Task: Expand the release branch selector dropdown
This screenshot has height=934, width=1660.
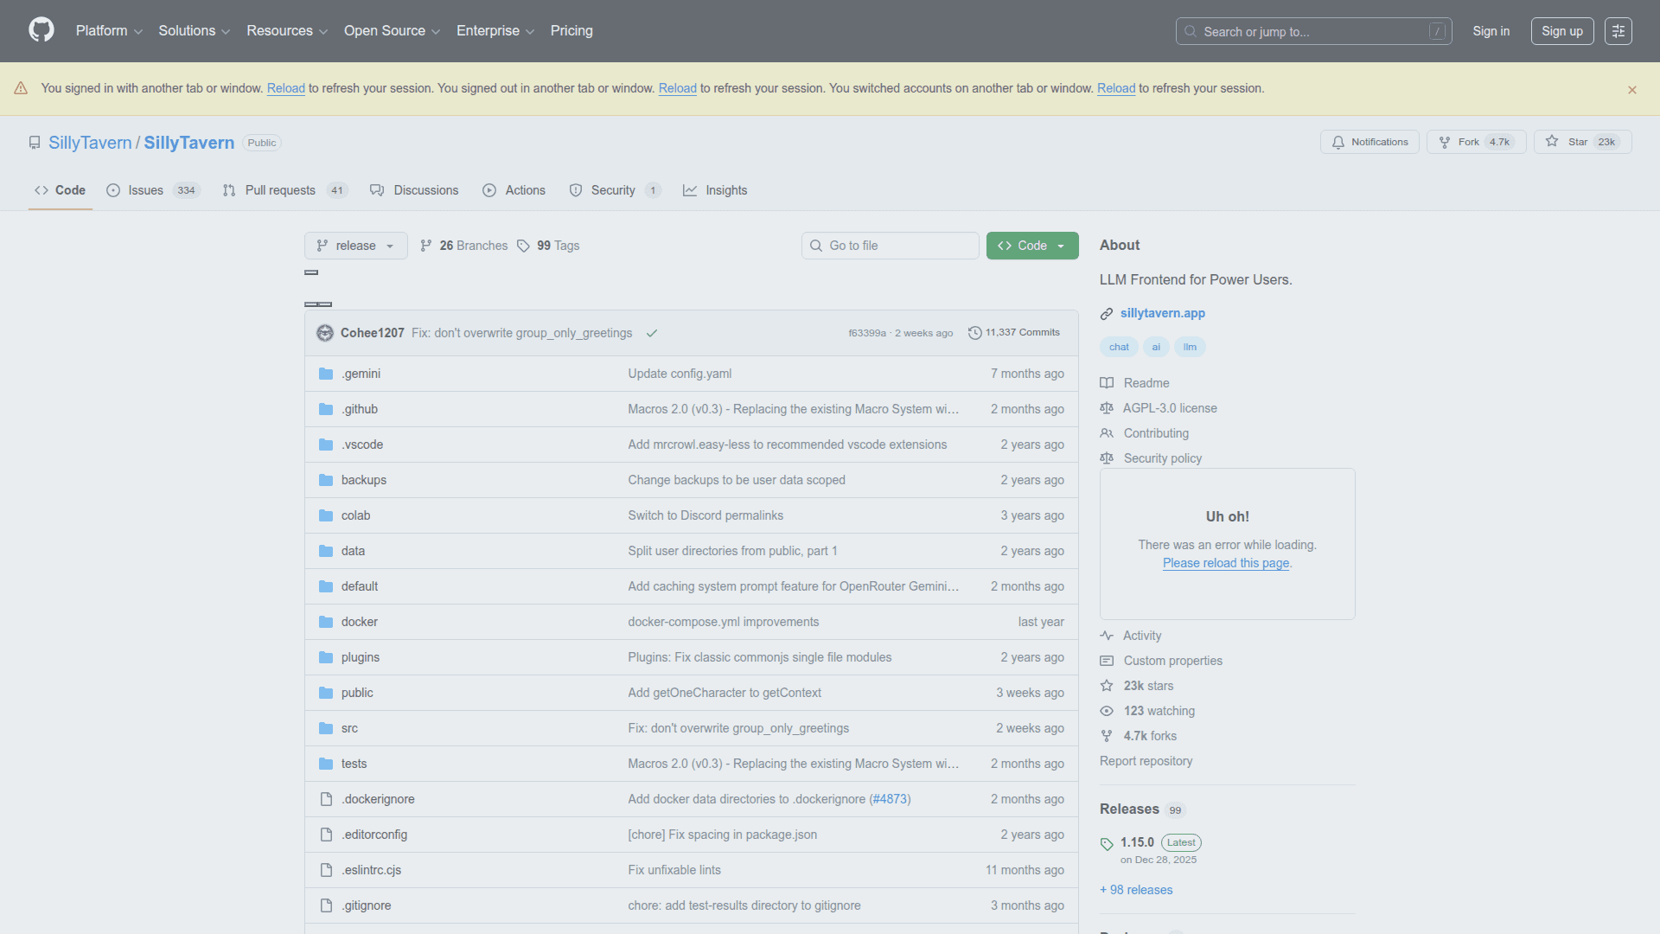Action: click(x=355, y=246)
